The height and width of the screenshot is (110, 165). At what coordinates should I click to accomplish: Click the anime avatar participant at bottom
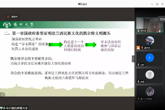pyautogui.click(x=150, y=92)
